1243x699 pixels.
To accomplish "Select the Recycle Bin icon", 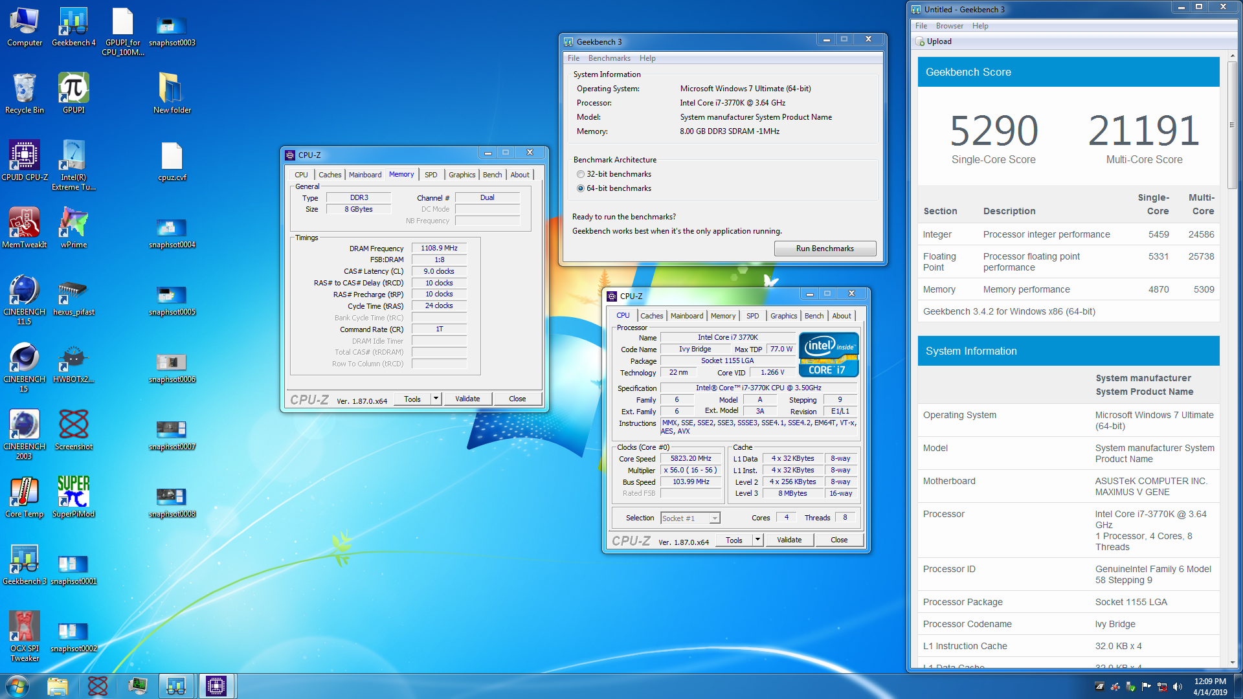I will pos(25,94).
